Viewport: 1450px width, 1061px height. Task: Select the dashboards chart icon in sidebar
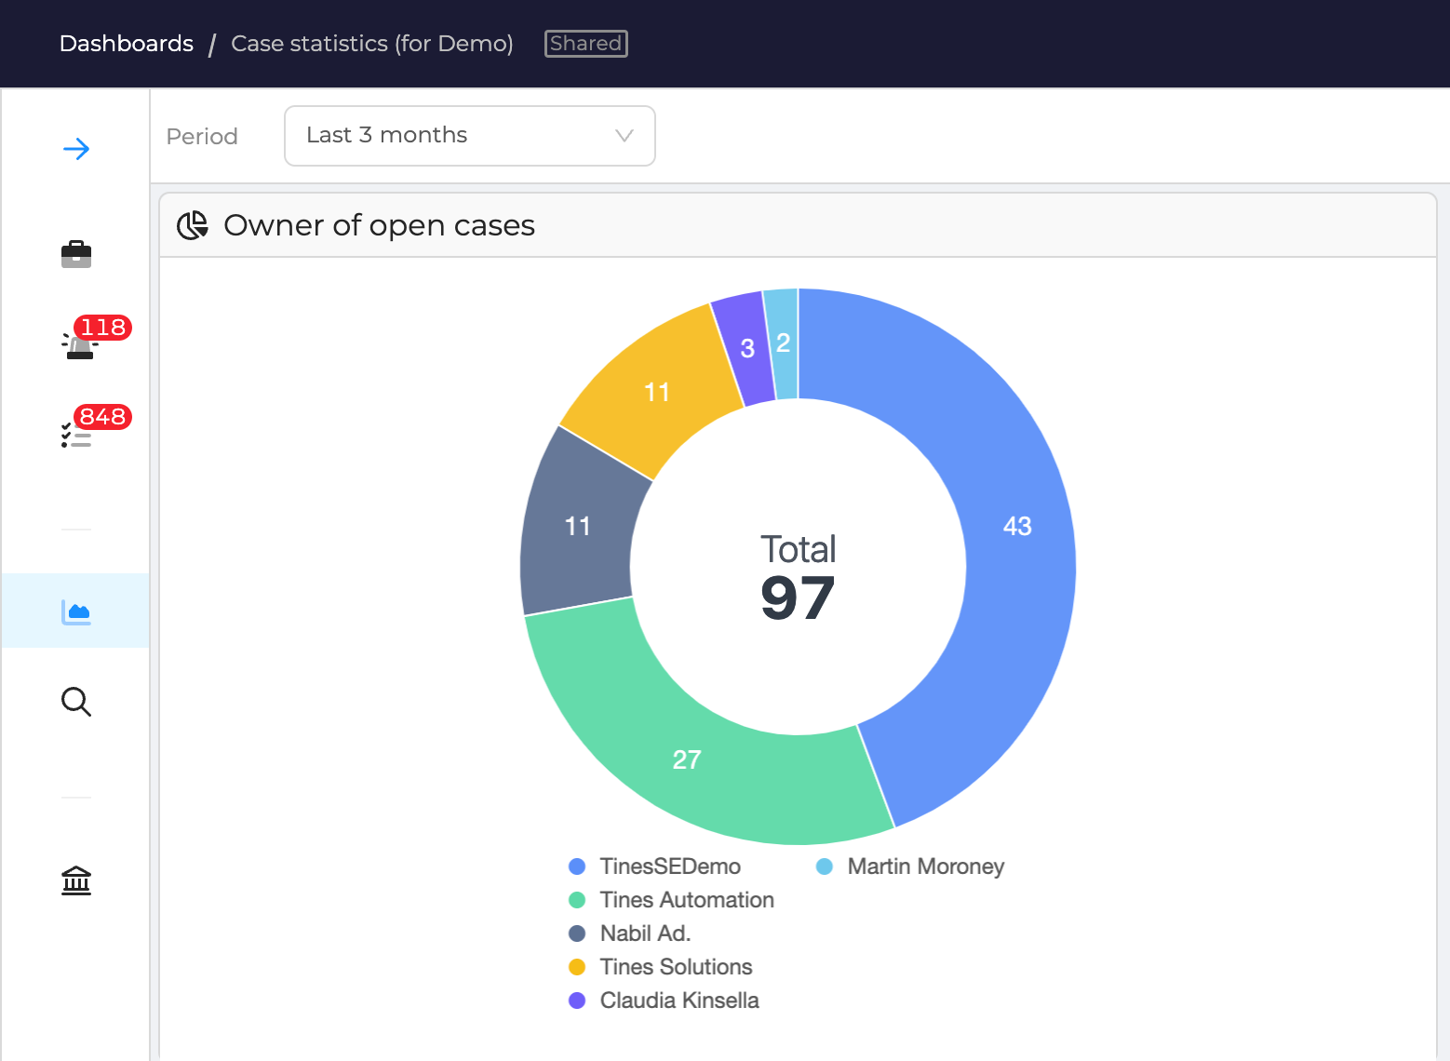coord(76,611)
